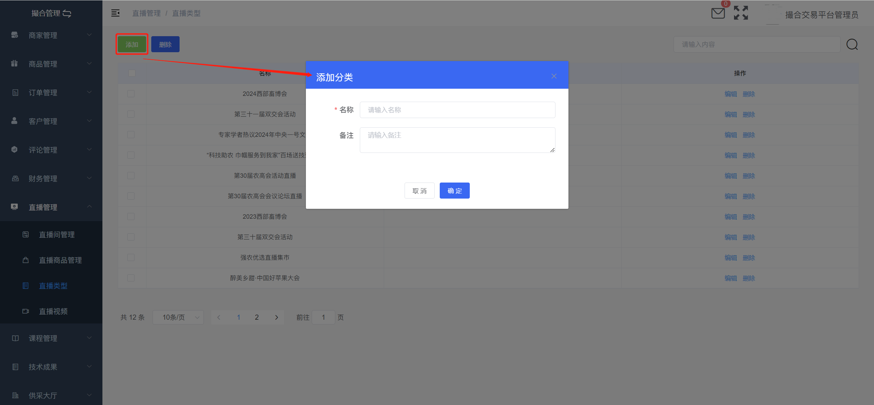
Task: Click the 直播视频 camera icon
Action: 26,311
